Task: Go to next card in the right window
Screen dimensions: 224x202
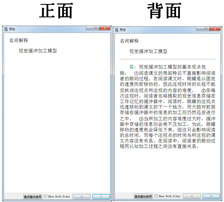Action: point(211,196)
